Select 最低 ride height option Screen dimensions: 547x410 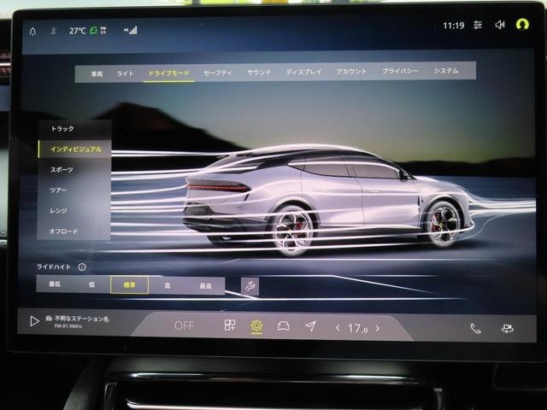[x=55, y=284]
